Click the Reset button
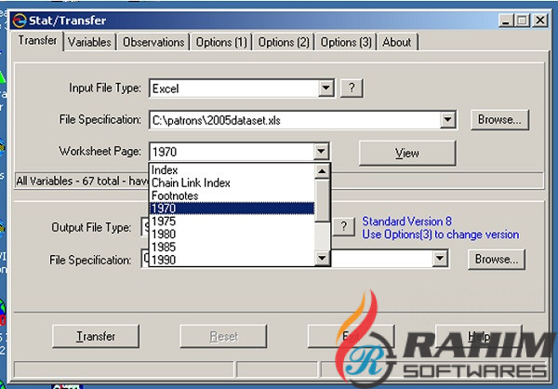The height and width of the screenshot is (389, 558). [x=223, y=336]
